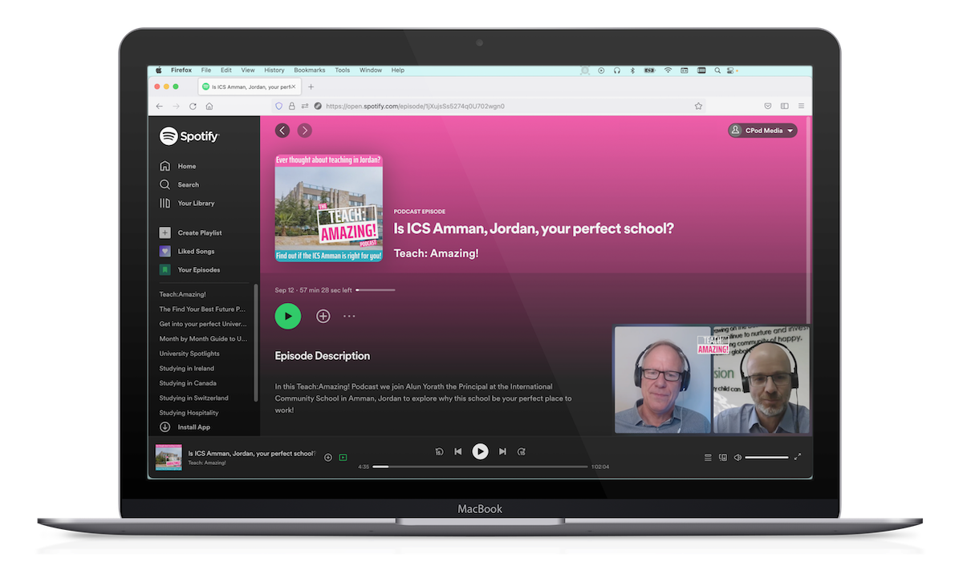This screenshot has height=566, width=963.
Task: Open the three-dots more options menu for episode
Action: 349,317
